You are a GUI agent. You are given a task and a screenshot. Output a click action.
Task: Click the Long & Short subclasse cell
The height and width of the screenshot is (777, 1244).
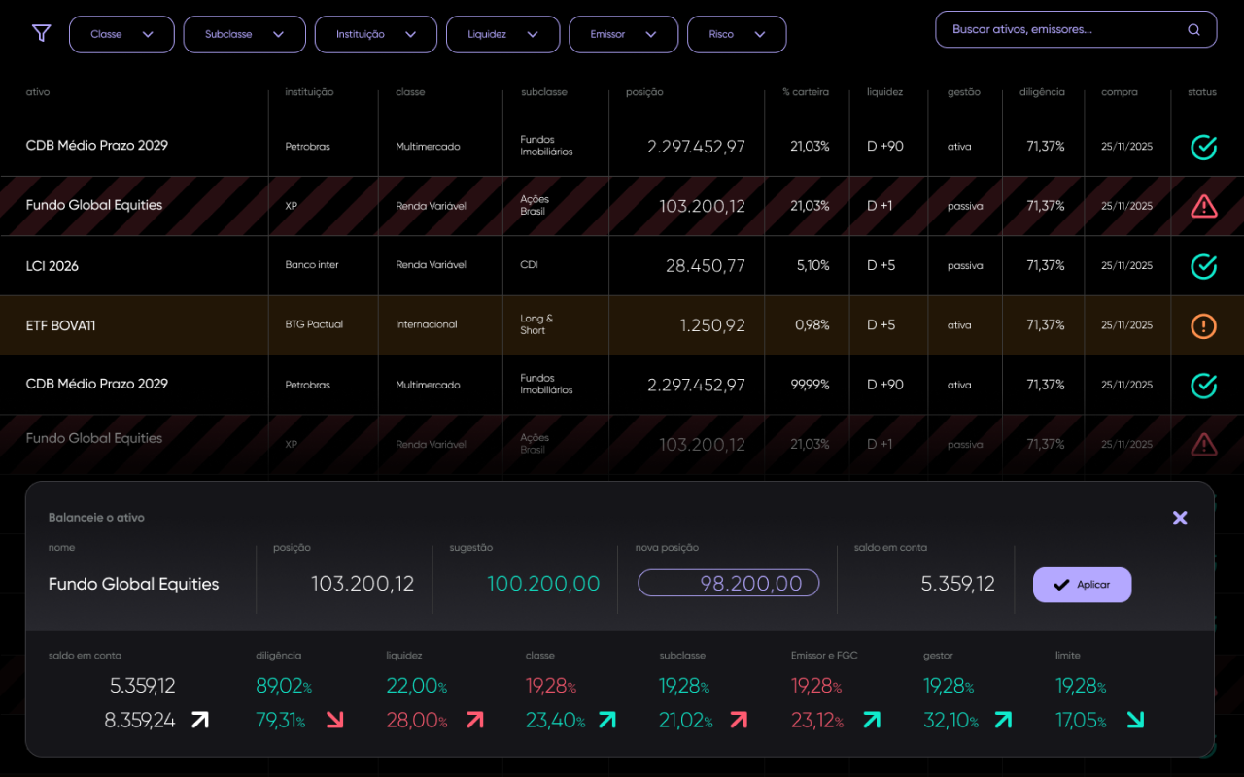coord(536,324)
